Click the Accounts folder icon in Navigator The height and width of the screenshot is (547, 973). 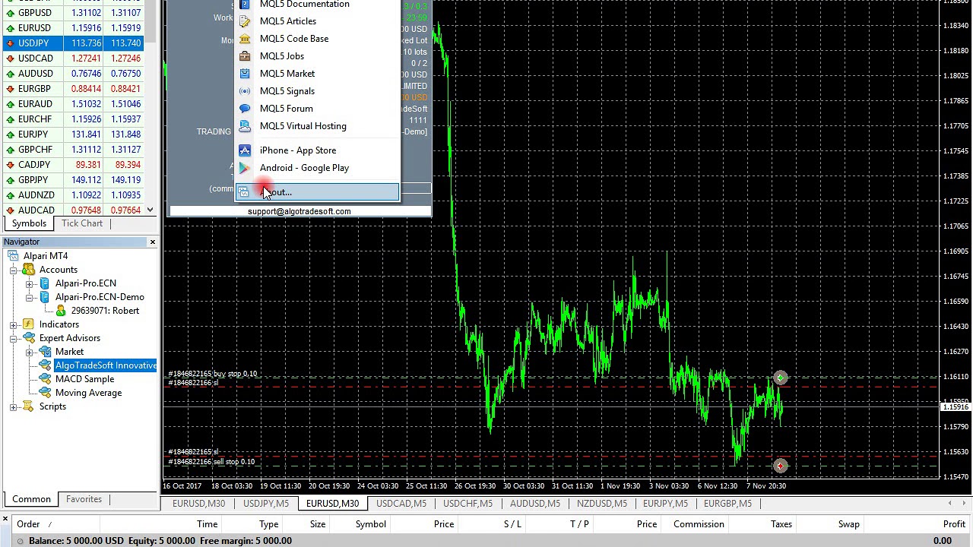[x=29, y=270]
